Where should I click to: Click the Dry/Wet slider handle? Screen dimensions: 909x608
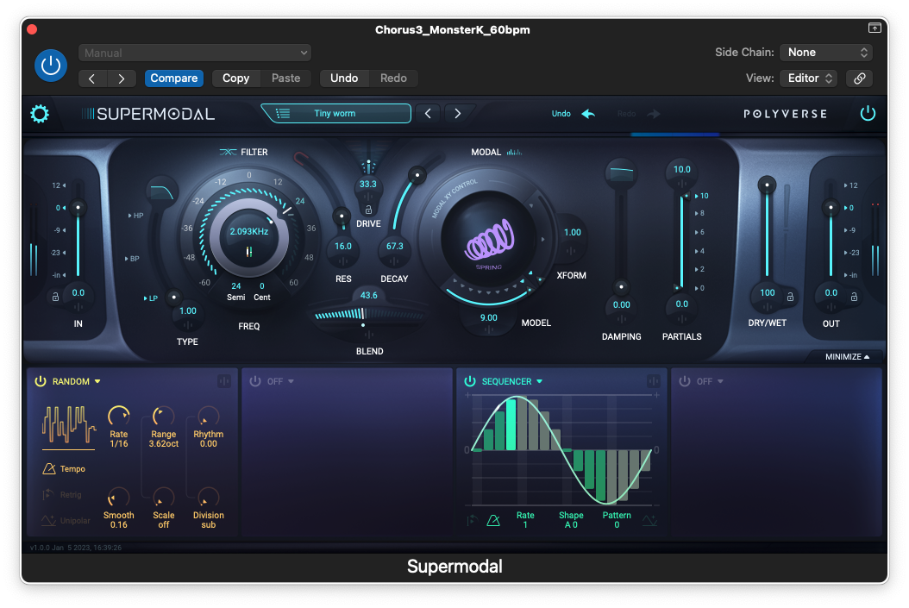point(763,185)
